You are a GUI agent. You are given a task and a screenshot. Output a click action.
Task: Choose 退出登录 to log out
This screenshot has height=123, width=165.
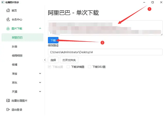(x=17, y=110)
